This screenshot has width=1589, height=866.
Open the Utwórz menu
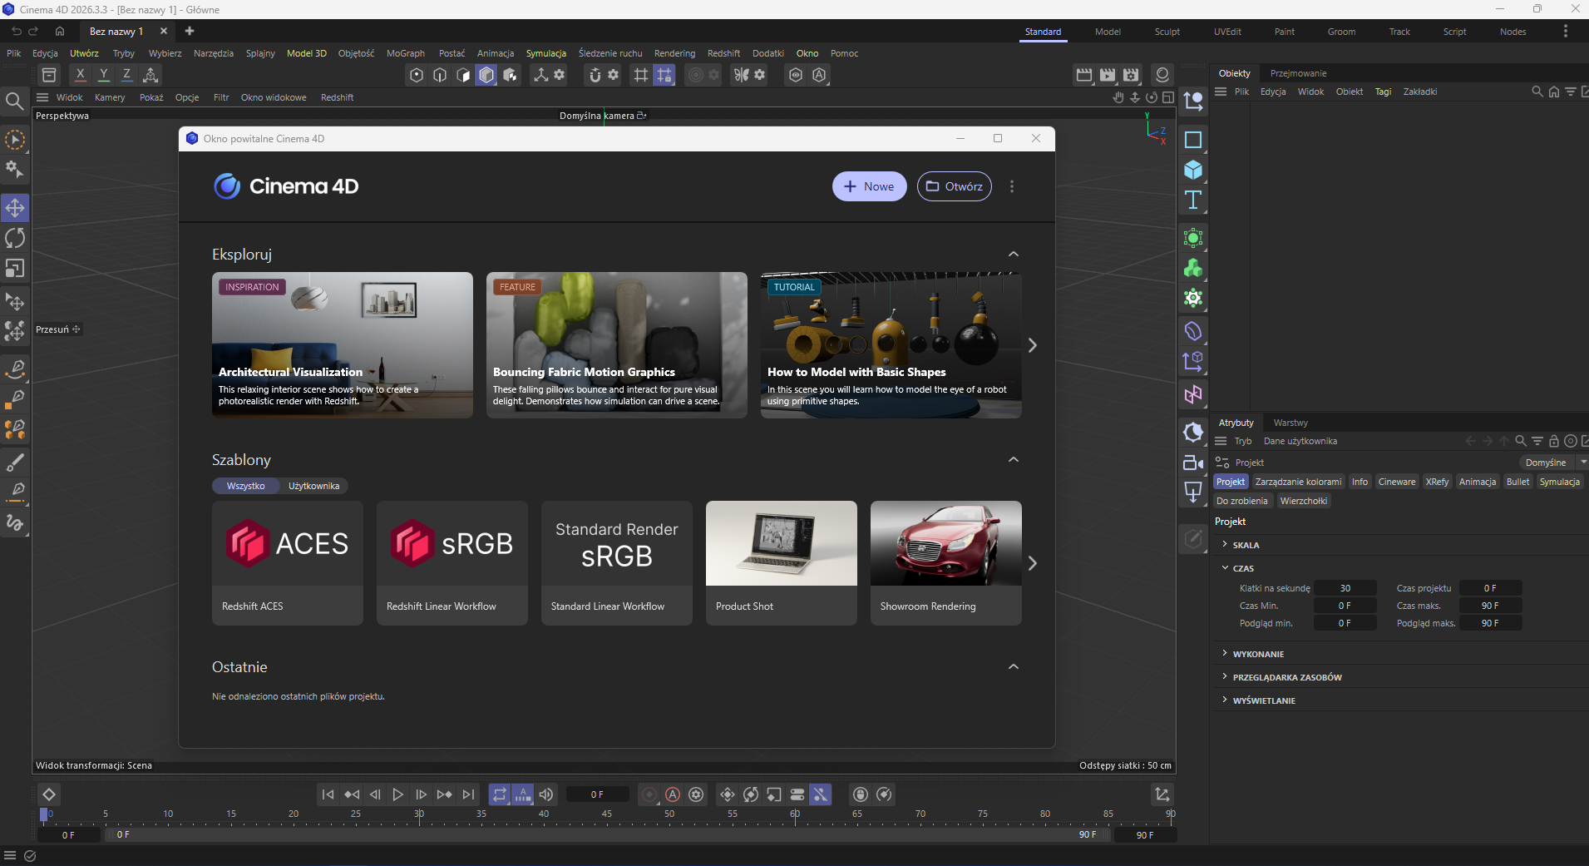click(84, 53)
